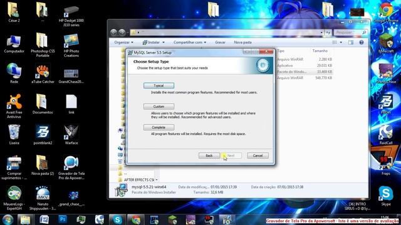Expand the Compartilhar com menu
Image resolution: width=401 pixels, height=225 pixels.
coord(190,42)
